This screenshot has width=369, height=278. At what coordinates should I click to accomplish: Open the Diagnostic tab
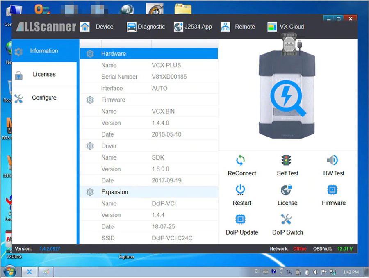151,27
